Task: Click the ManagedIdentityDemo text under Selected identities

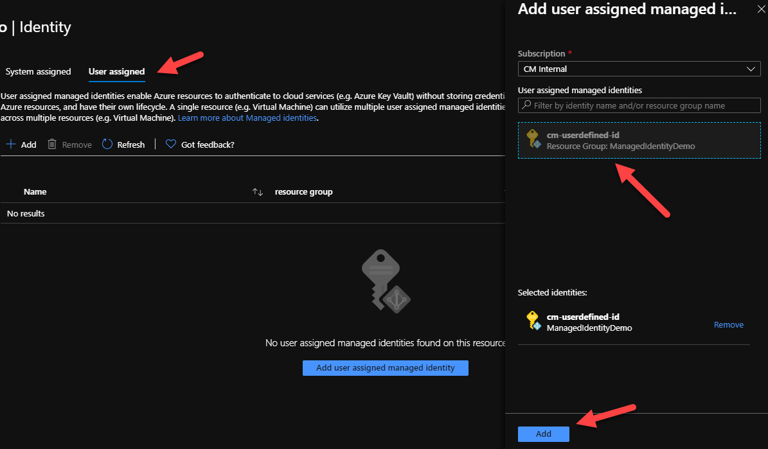Action: tap(589, 328)
